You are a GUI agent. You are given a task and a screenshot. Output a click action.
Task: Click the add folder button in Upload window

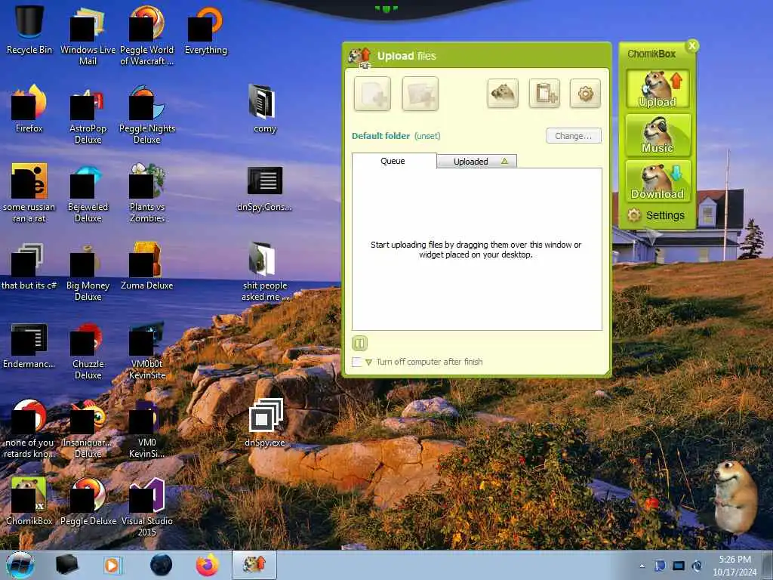420,93
